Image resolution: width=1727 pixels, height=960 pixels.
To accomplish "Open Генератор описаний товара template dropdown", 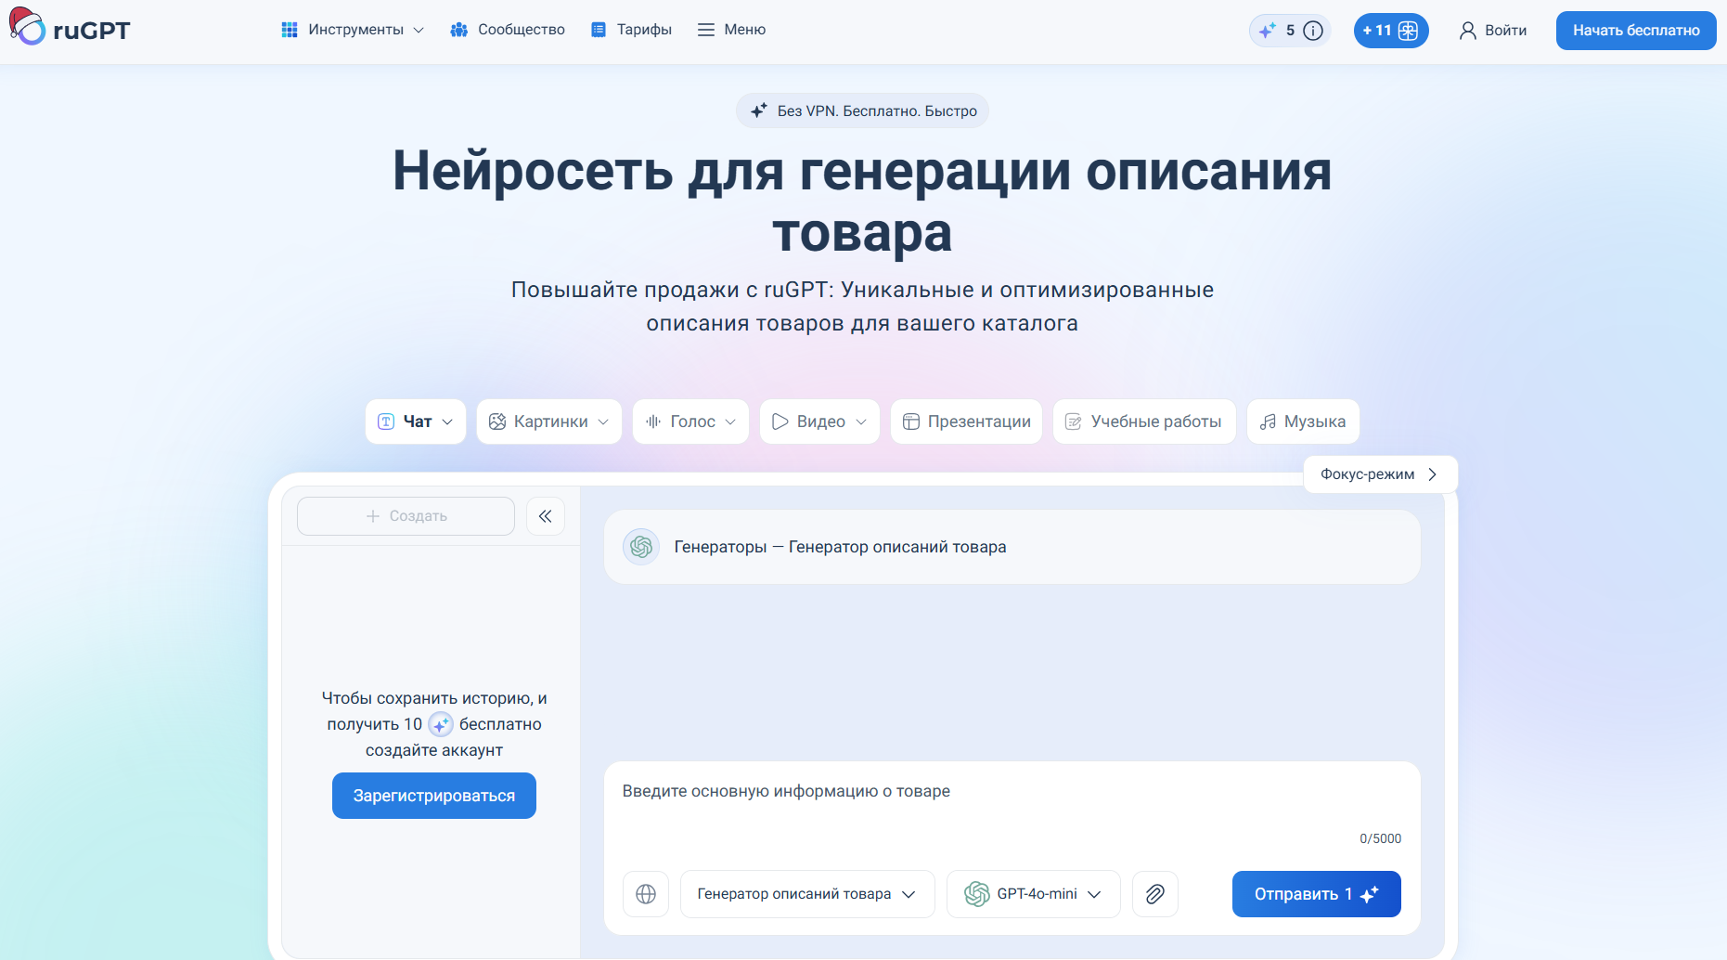I will click(x=806, y=894).
